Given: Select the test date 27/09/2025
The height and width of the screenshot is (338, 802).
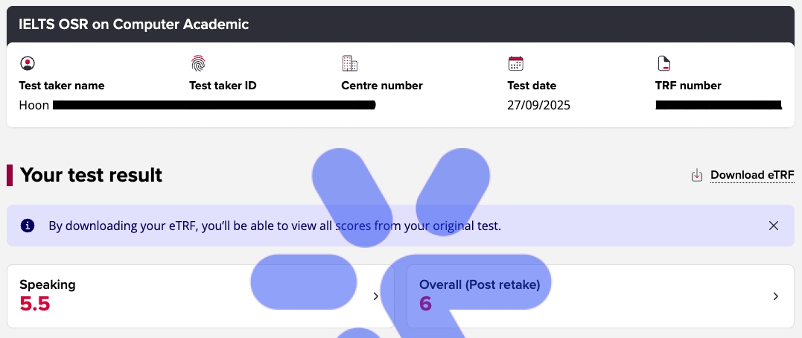Looking at the screenshot, I should pyautogui.click(x=538, y=105).
